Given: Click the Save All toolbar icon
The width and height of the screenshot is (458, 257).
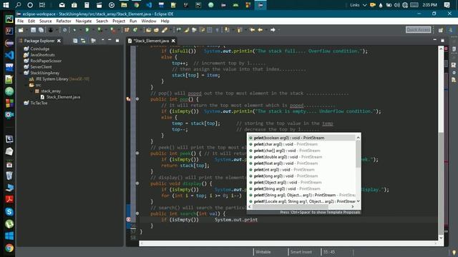Looking at the screenshot, I should pos(41,30).
